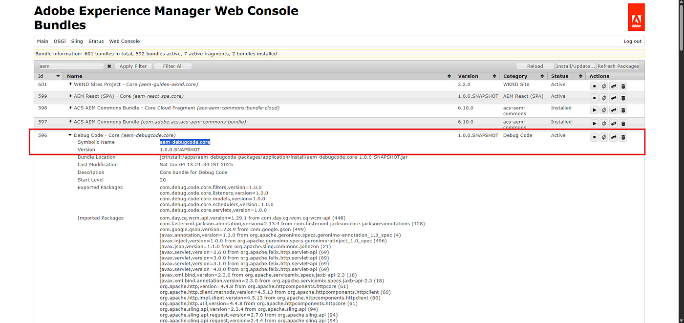Viewport: 684px width, 323px height.
Task: Sort bundles by Status column
Action: pos(567,76)
